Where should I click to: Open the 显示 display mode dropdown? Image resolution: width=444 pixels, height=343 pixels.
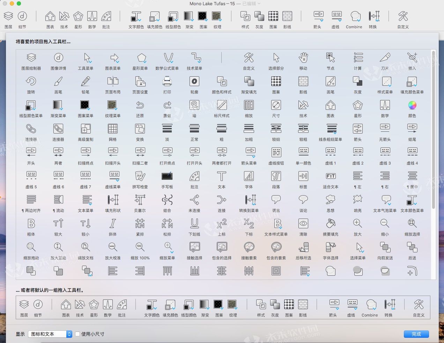(x=50, y=334)
